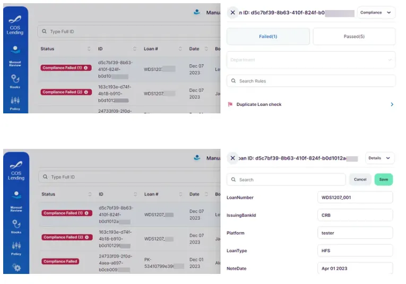Click Compliance Failed (1) badge in upper screenshot

tap(66, 68)
